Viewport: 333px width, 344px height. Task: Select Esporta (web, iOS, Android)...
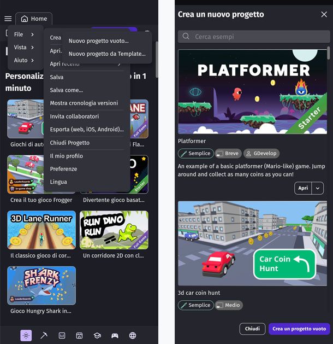[x=87, y=130]
